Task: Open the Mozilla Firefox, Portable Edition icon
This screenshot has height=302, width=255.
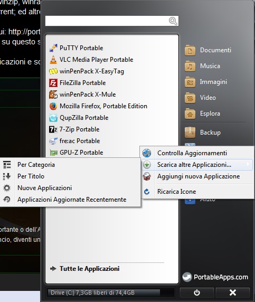Action: pos(53,106)
